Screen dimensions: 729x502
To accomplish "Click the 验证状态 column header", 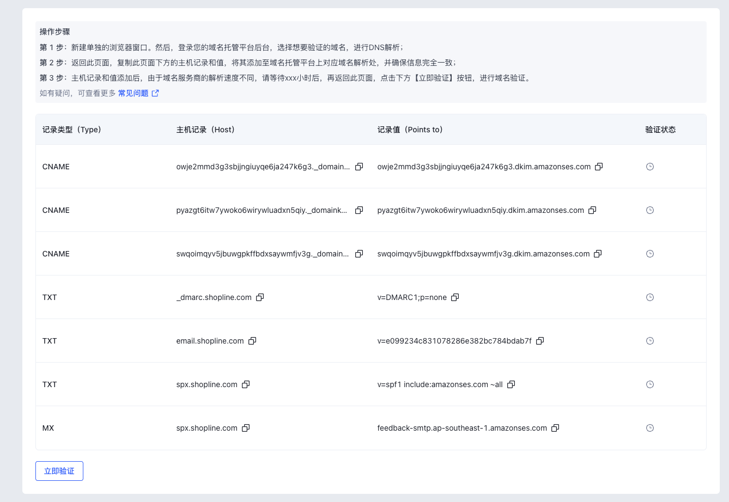I will (660, 130).
